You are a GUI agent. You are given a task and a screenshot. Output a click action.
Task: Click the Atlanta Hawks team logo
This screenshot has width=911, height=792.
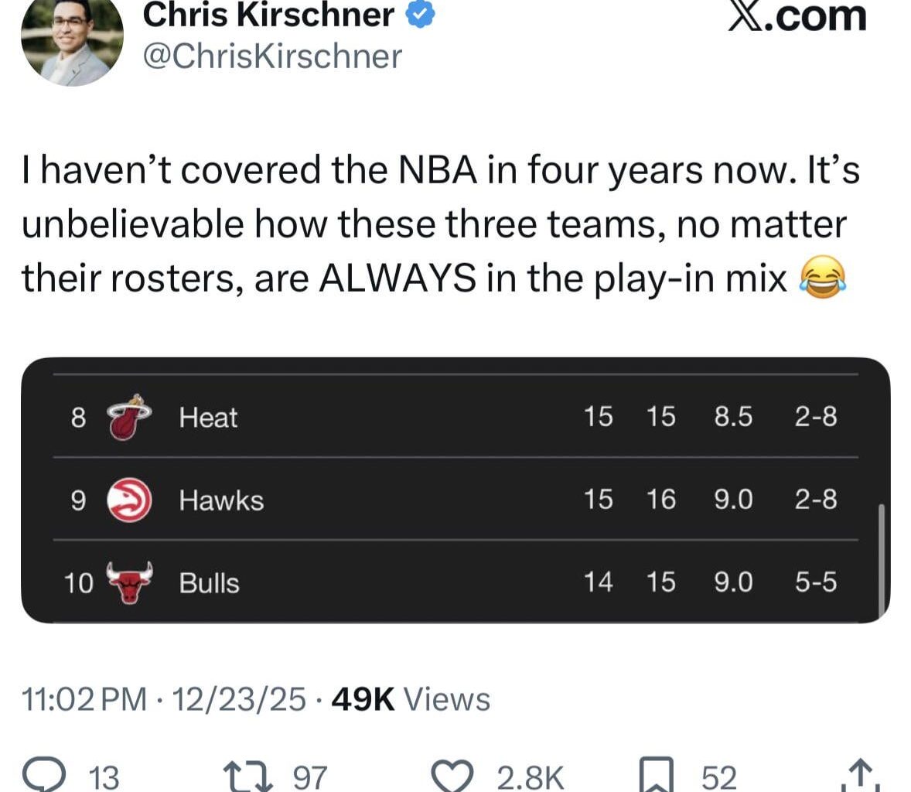click(128, 500)
